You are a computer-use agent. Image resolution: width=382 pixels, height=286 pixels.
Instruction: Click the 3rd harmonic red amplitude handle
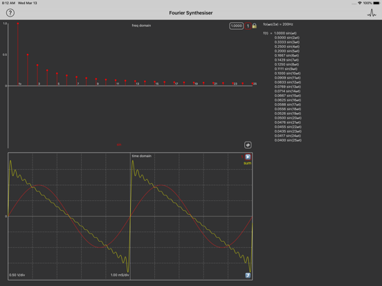(x=37, y=65)
